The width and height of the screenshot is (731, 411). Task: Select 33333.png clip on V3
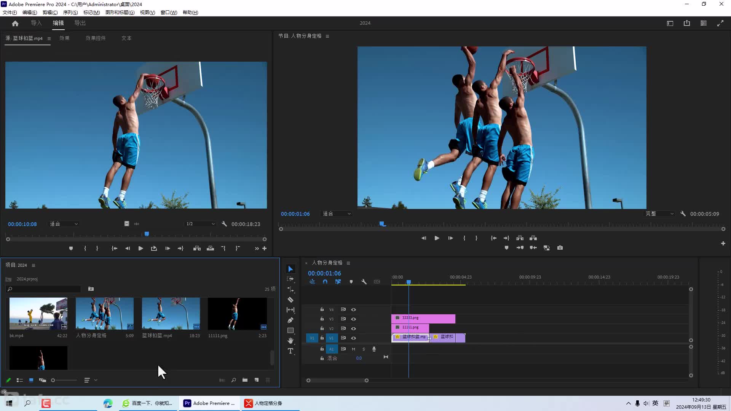pos(423,318)
